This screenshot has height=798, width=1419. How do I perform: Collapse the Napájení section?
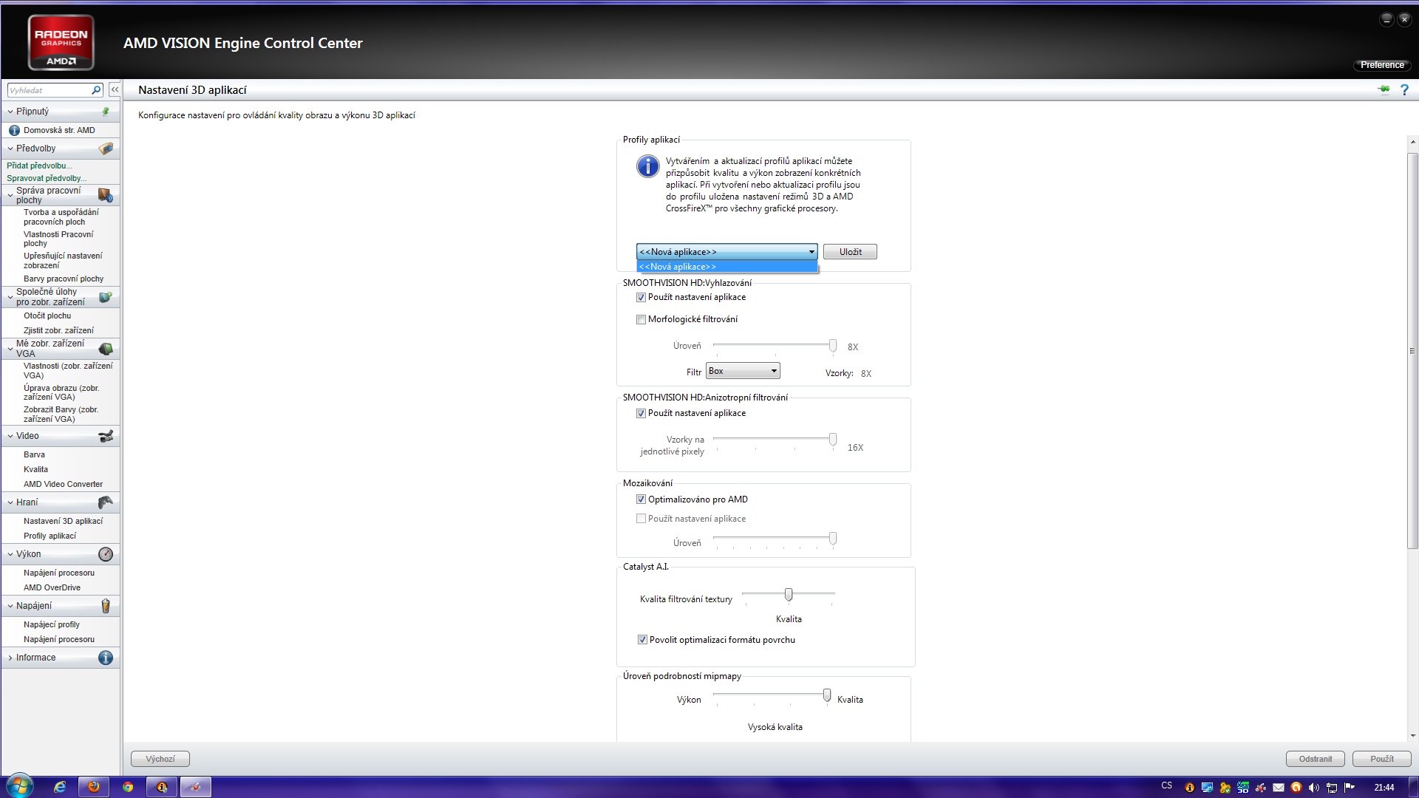coord(10,606)
